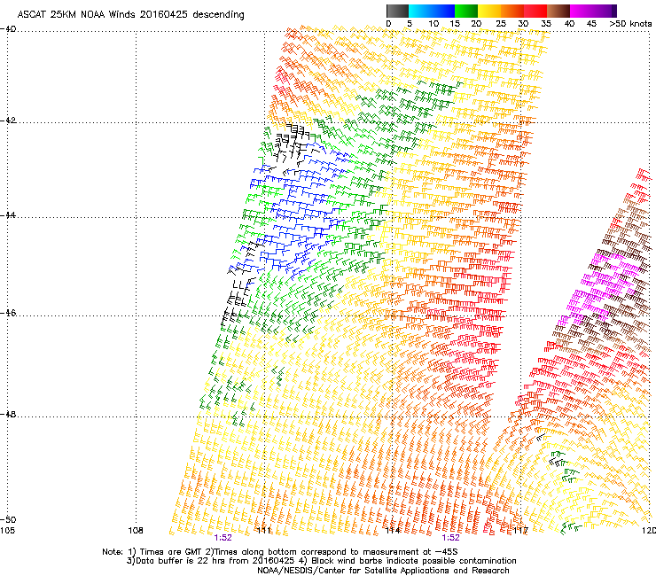Click the cyan 5-10 knots legend swatch
656x576 pixels.
point(419,11)
